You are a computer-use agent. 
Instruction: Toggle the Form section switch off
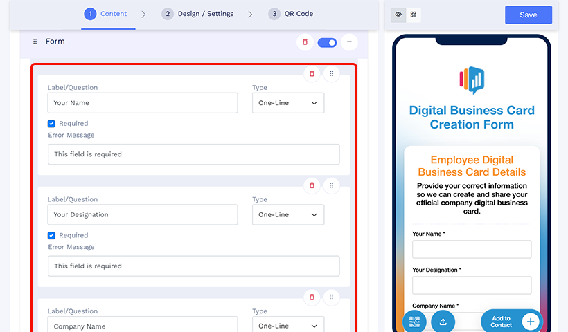point(327,42)
